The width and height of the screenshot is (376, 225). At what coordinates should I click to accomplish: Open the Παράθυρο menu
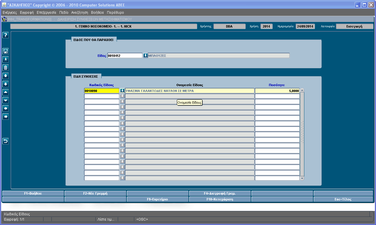[x=115, y=13]
